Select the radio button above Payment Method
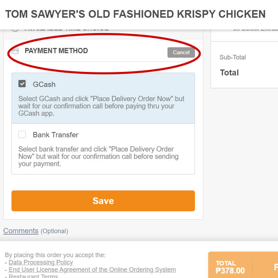The width and height of the screenshot is (278, 278). [x=15, y=29]
